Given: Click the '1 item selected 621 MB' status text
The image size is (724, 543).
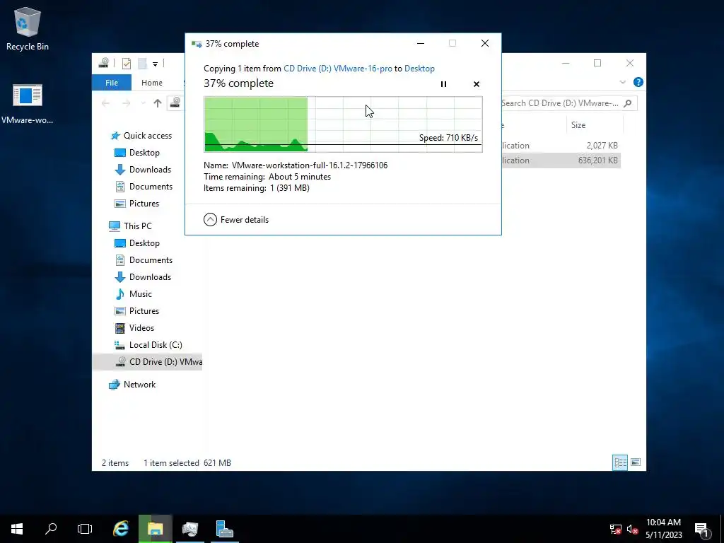Looking at the screenshot, I should tap(187, 462).
